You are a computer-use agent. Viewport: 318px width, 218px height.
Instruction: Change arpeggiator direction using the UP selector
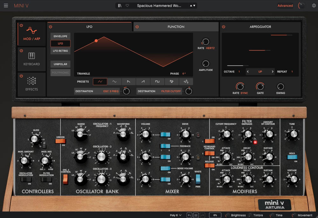(x=260, y=72)
